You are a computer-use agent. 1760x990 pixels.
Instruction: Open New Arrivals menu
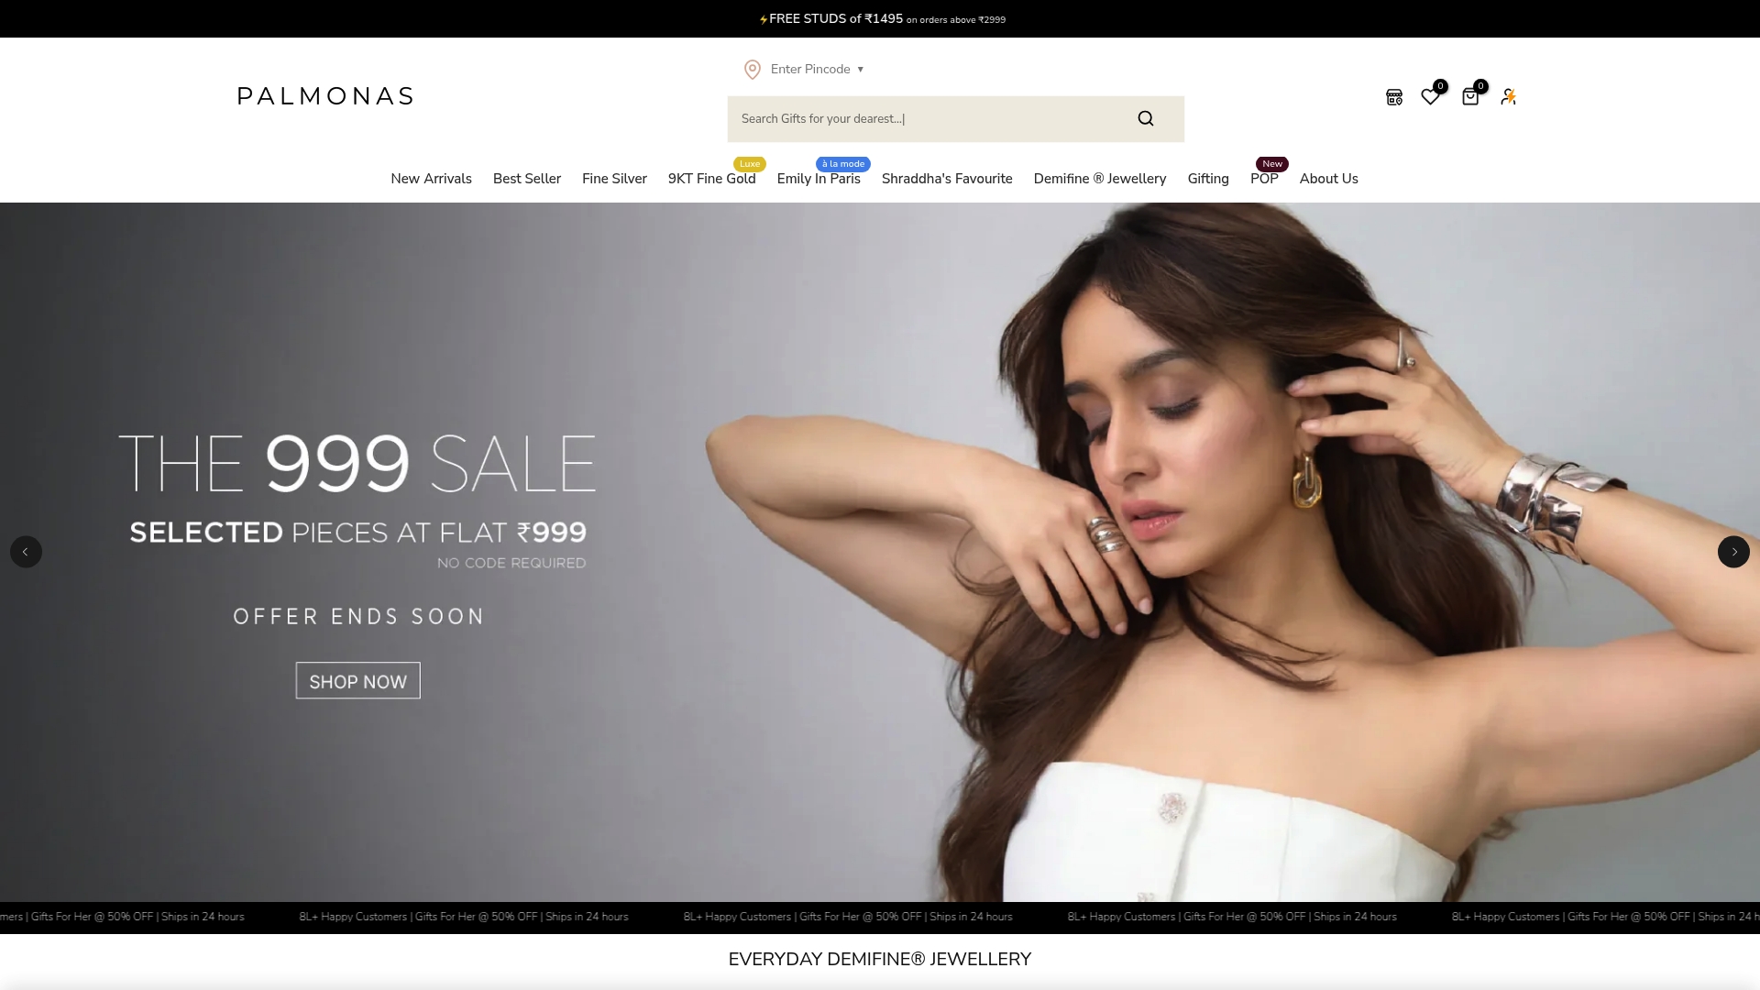(431, 179)
